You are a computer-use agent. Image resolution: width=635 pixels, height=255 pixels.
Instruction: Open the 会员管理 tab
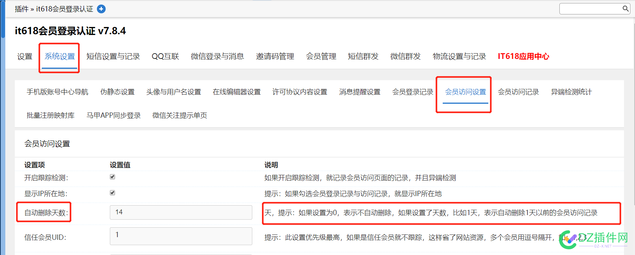coord(321,57)
